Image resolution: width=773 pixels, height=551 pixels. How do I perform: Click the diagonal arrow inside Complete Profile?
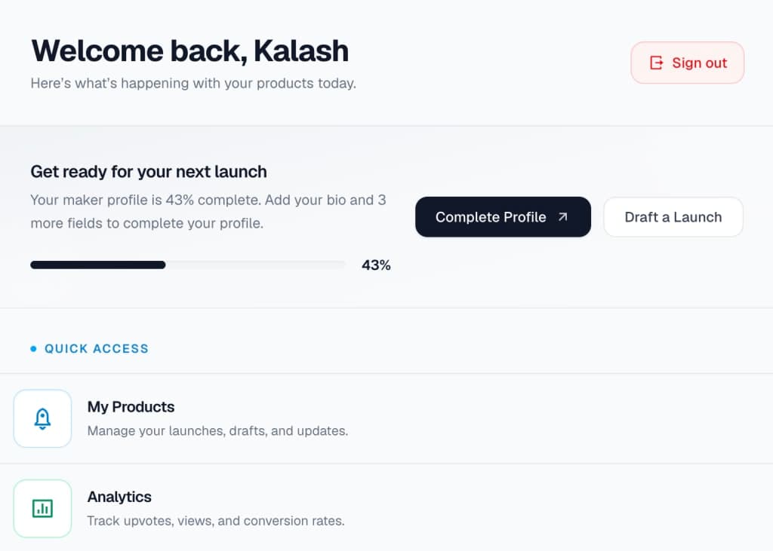click(562, 216)
